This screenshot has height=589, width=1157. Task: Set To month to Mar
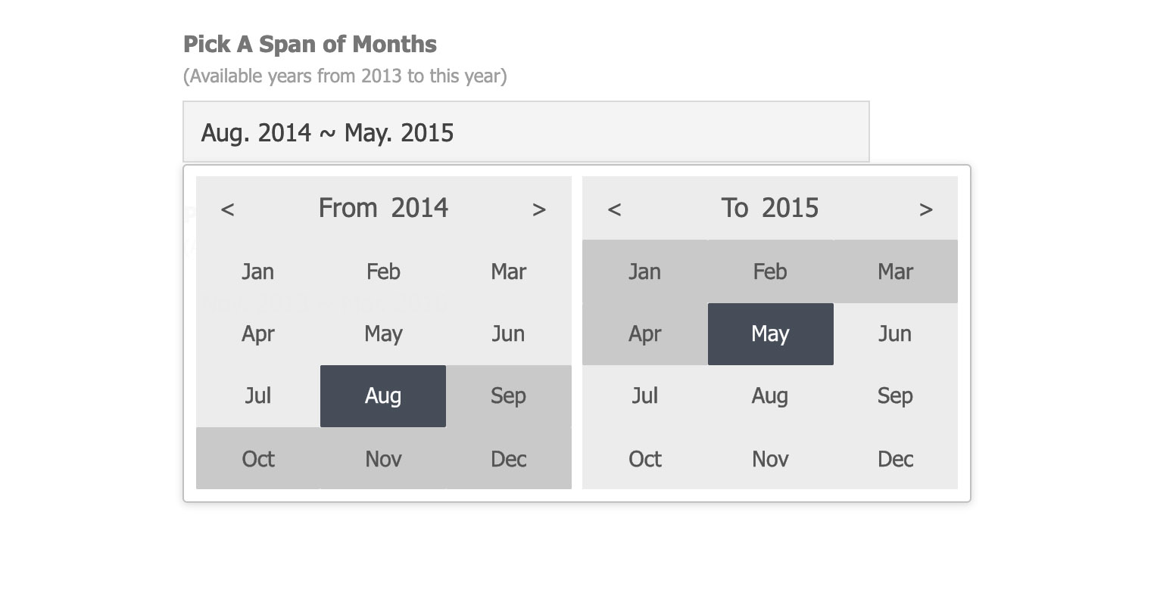pyautogui.click(x=895, y=271)
